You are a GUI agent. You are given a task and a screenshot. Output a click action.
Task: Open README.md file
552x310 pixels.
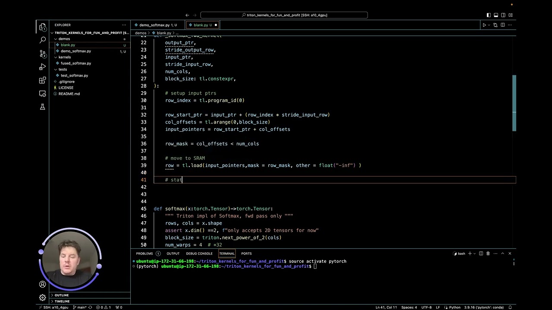click(x=90, y=94)
